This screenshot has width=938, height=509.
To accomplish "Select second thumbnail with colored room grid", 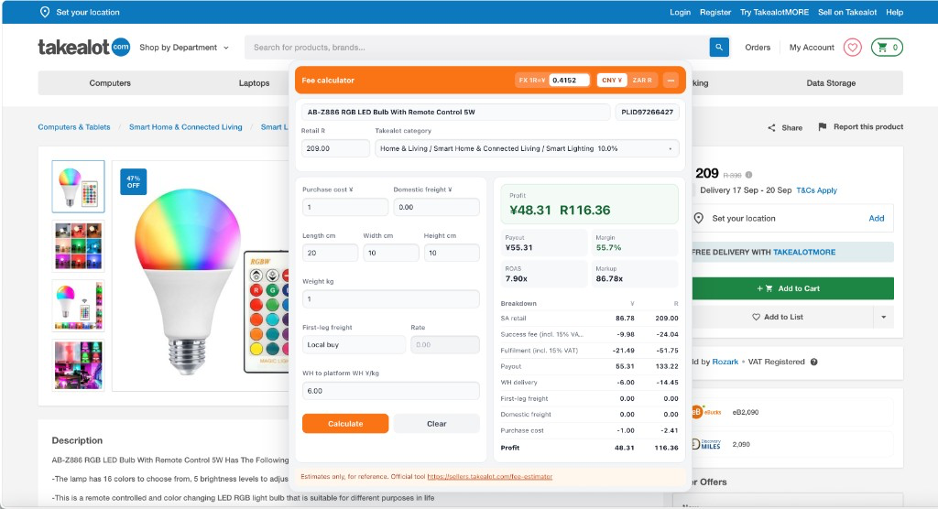I will [x=79, y=246].
